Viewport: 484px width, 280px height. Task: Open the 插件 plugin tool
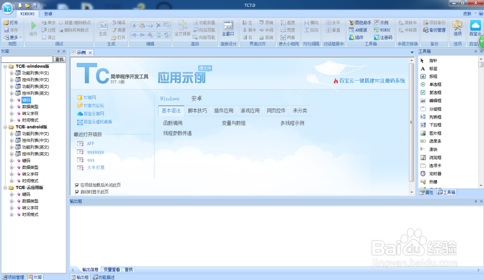(356, 37)
